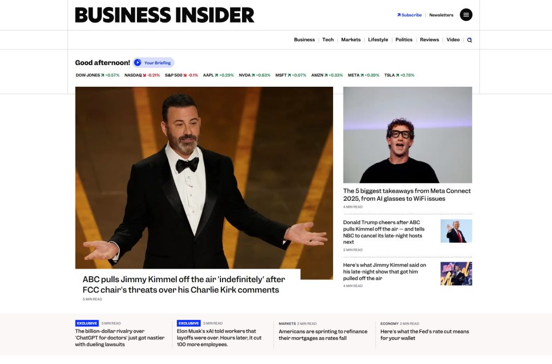Screen dimensions: 552x364
Task: Go to the Tech section
Action: [328, 40]
